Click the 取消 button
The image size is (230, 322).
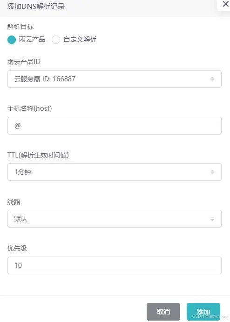tap(163, 312)
